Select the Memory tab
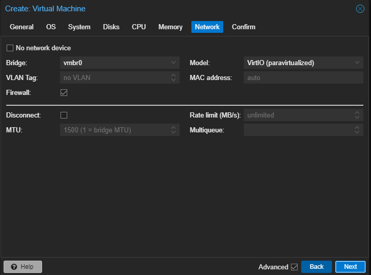This screenshot has height=275, width=371. pyautogui.click(x=170, y=27)
